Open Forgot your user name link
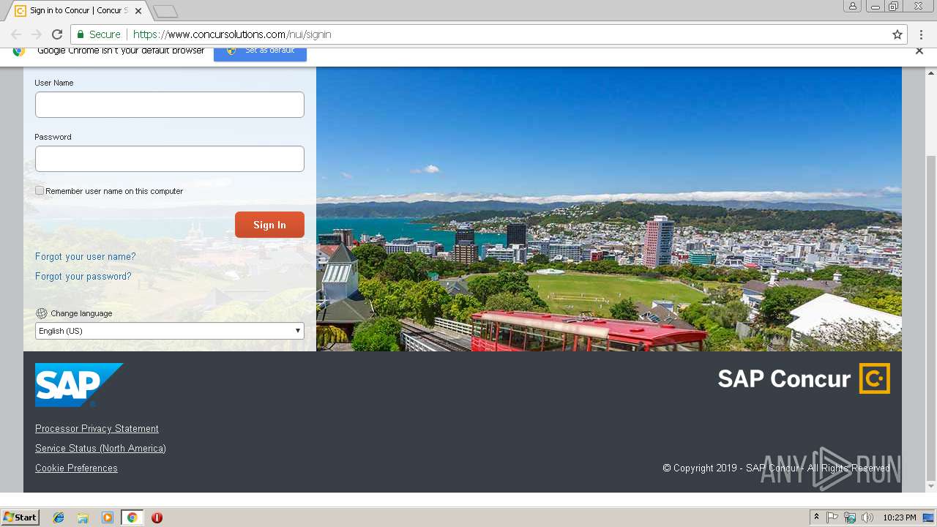The width and height of the screenshot is (937, 527). coord(85,257)
